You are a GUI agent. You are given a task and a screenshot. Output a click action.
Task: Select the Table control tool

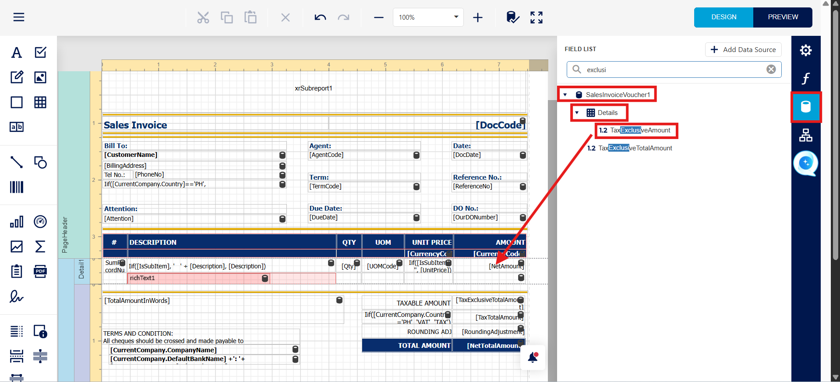tap(40, 102)
